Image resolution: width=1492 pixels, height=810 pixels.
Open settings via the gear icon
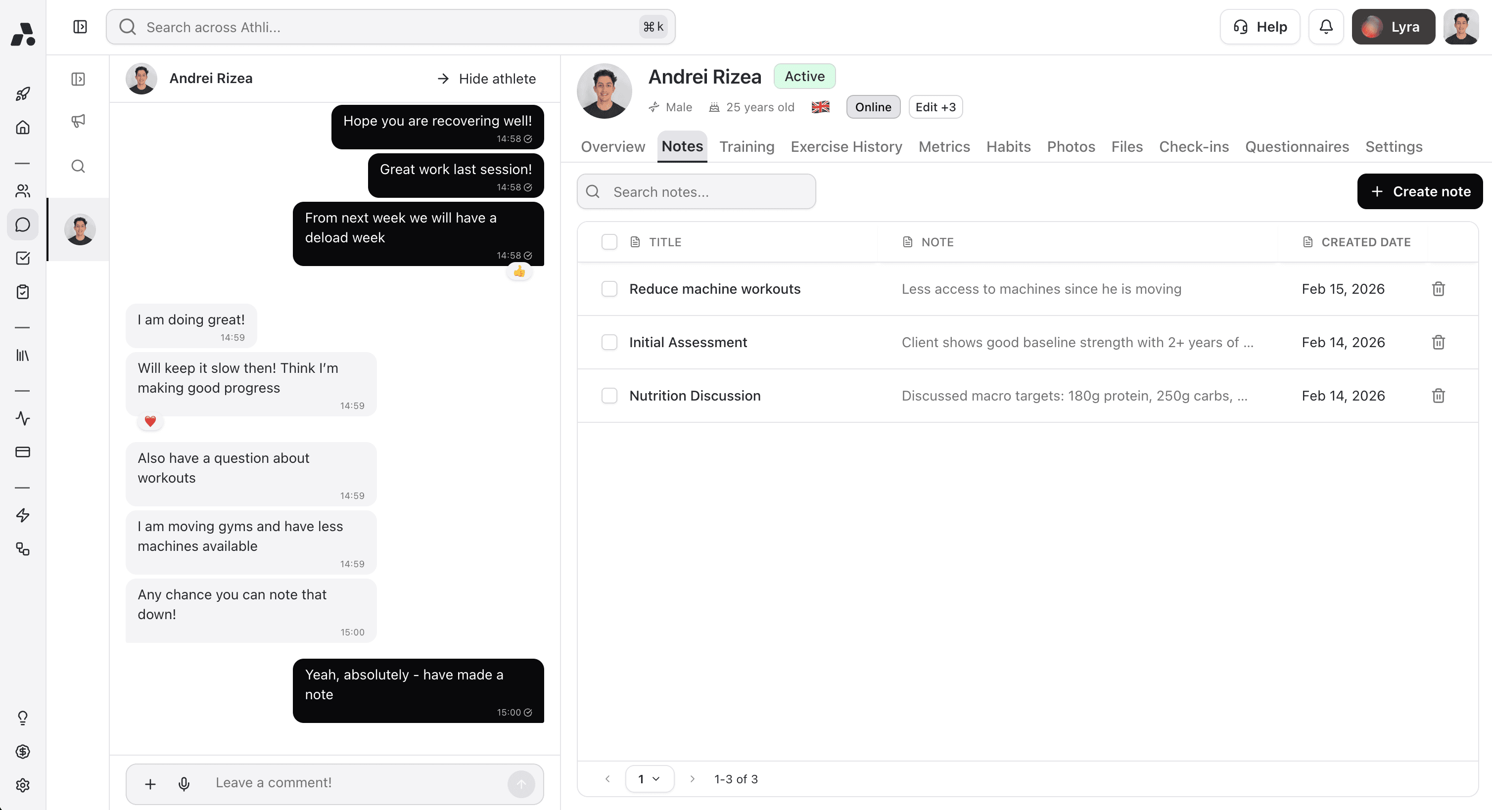coord(23,786)
